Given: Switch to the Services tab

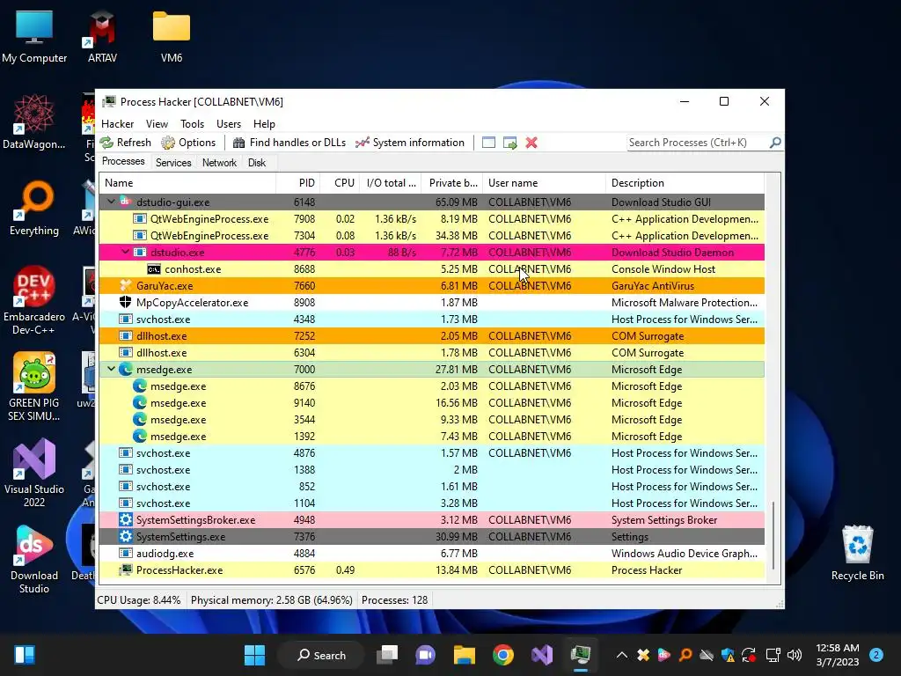Looking at the screenshot, I should point(173,163).
